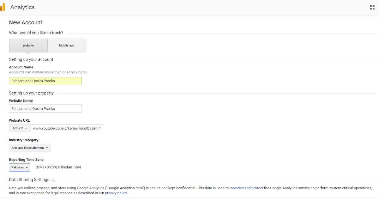This screenshot has height=199, width=379.
Task: Expand the Industry Category dropdown
Action: [x=30, y=148]
